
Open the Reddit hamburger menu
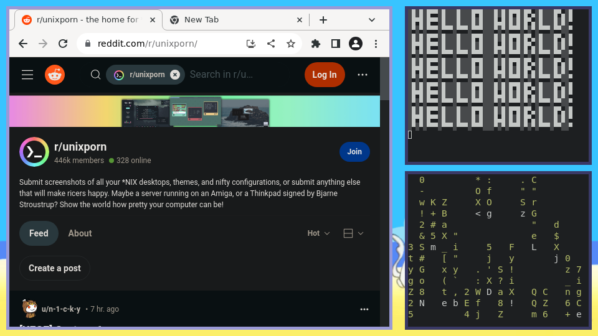27,75
